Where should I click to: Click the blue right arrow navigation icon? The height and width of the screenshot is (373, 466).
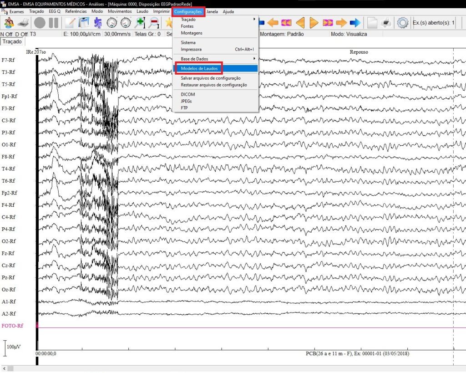pos(355,23)
